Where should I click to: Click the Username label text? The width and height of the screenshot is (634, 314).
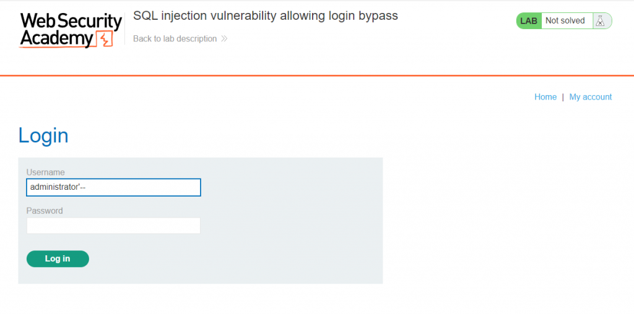pyautogui.click(x=45, y=172)
